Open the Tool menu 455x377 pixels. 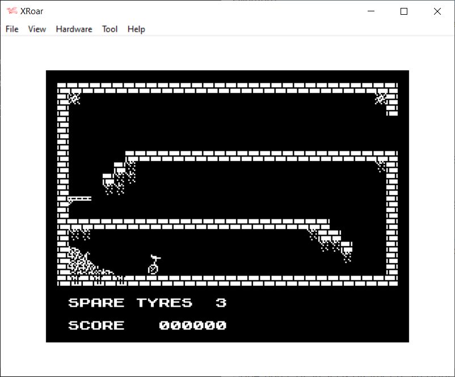pyautogui.click(x=109, y=29)
